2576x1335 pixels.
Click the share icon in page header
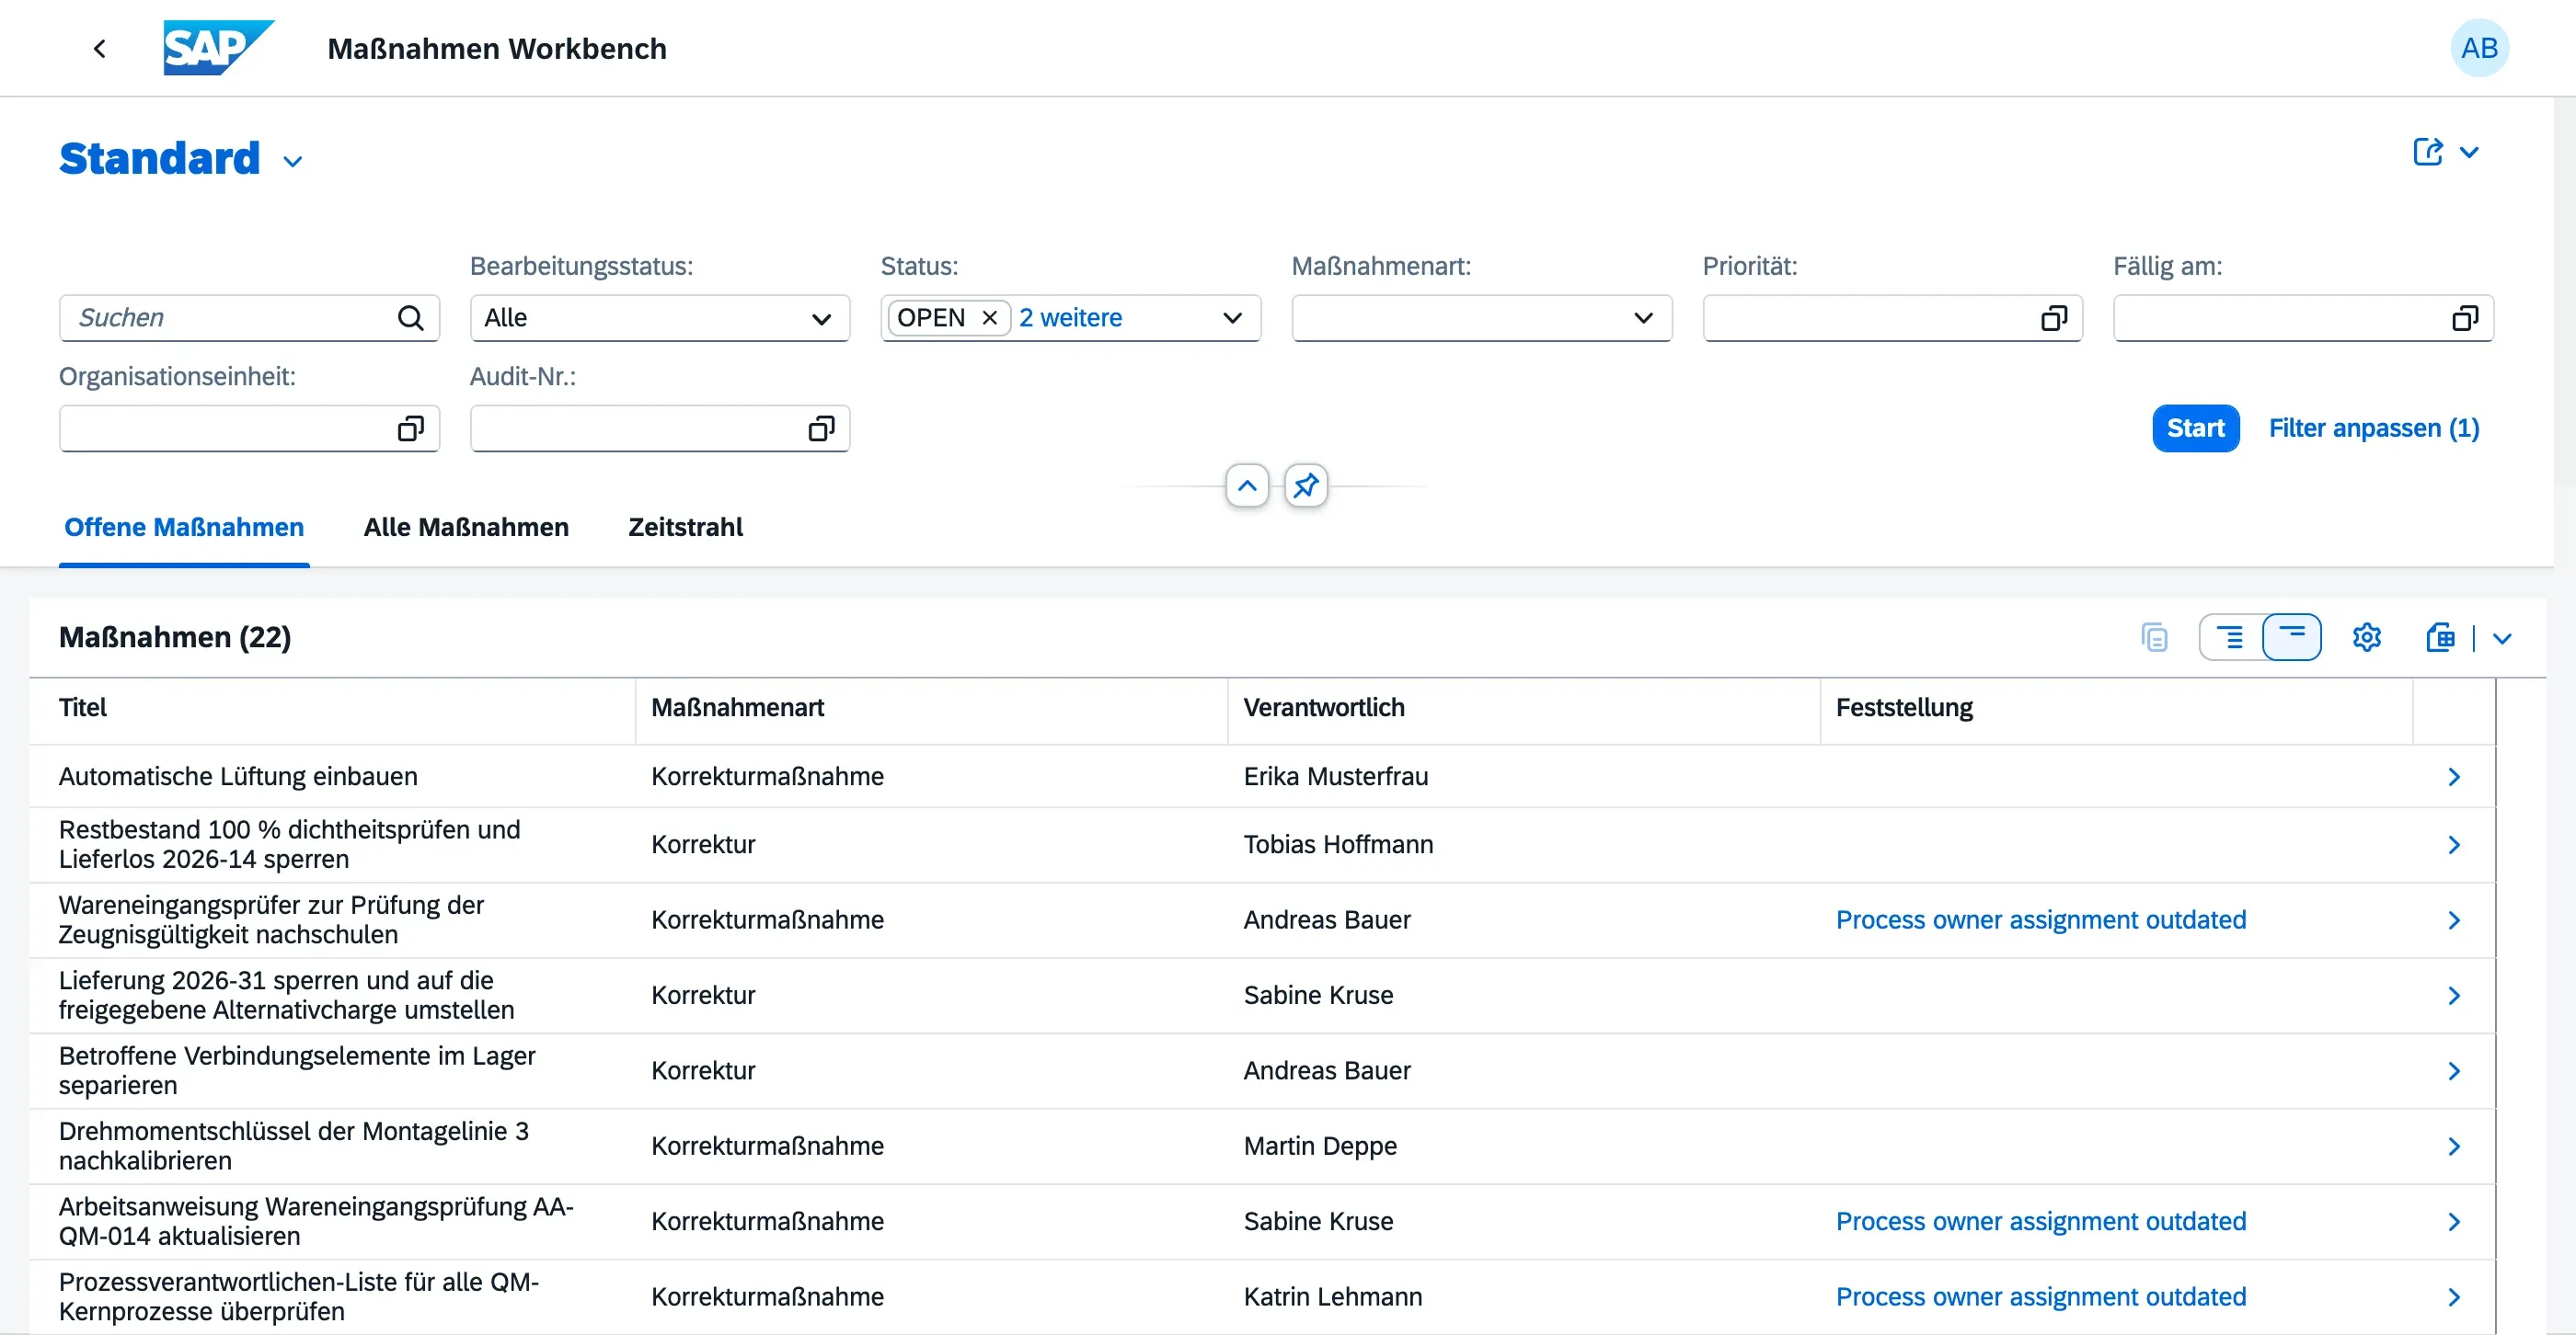tap(2427, 152)
